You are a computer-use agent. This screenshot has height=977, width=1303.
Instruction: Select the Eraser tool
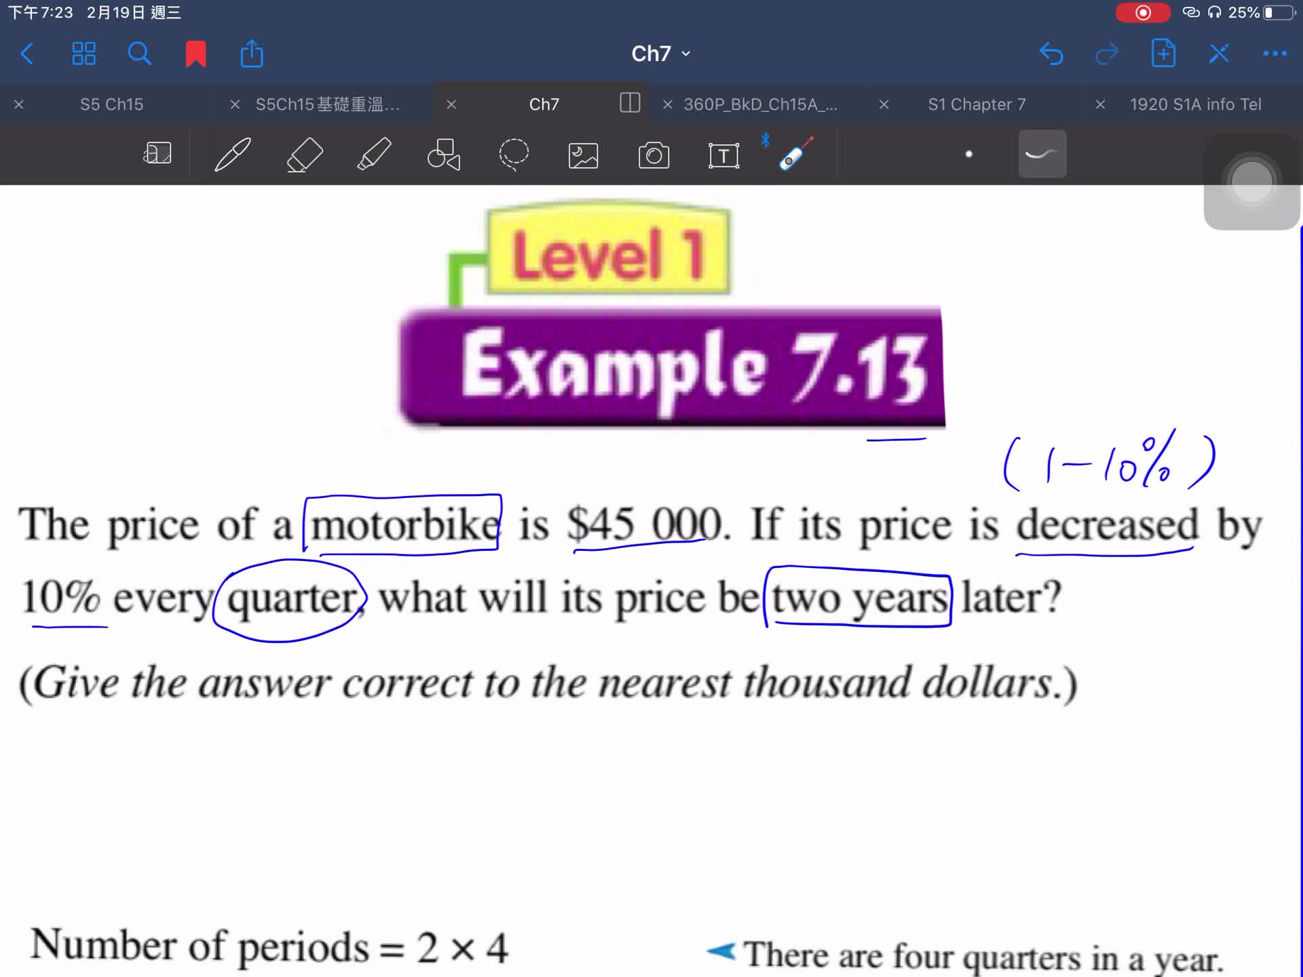coord(304,155)
